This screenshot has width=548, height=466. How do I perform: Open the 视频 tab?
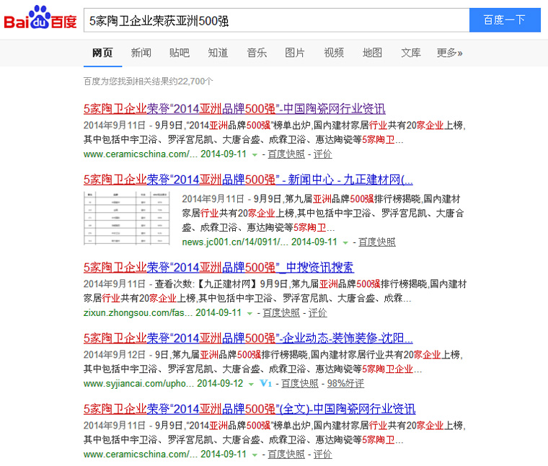334,53
